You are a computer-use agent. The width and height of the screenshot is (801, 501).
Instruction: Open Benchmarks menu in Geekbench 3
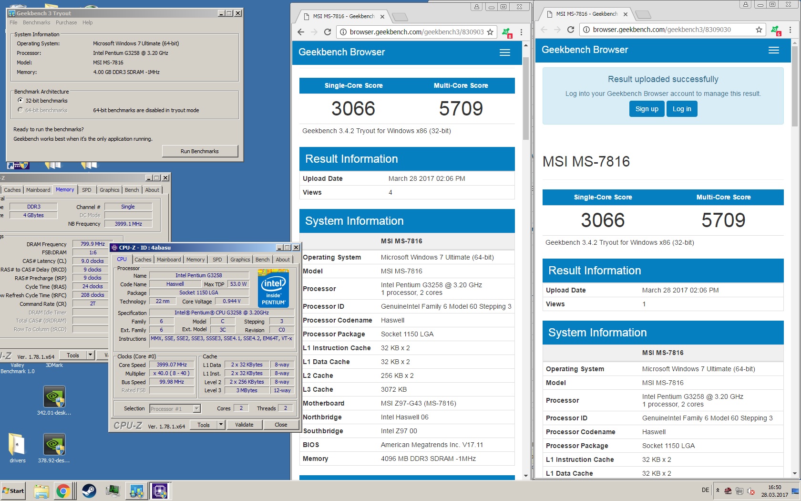click(x=36, y=22)
